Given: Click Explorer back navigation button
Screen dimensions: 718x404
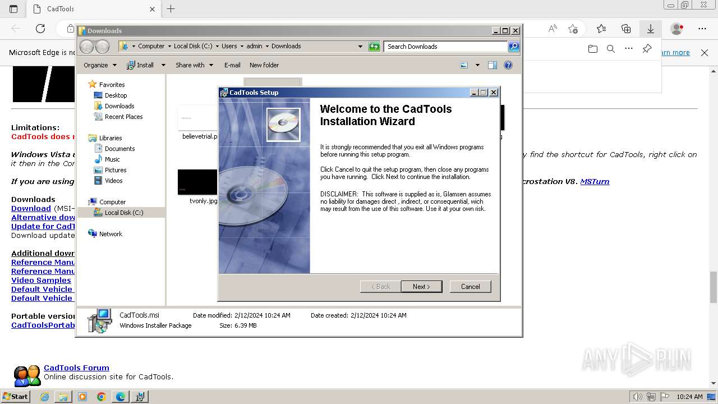Looking at the screenshot, I should point(86,47).
